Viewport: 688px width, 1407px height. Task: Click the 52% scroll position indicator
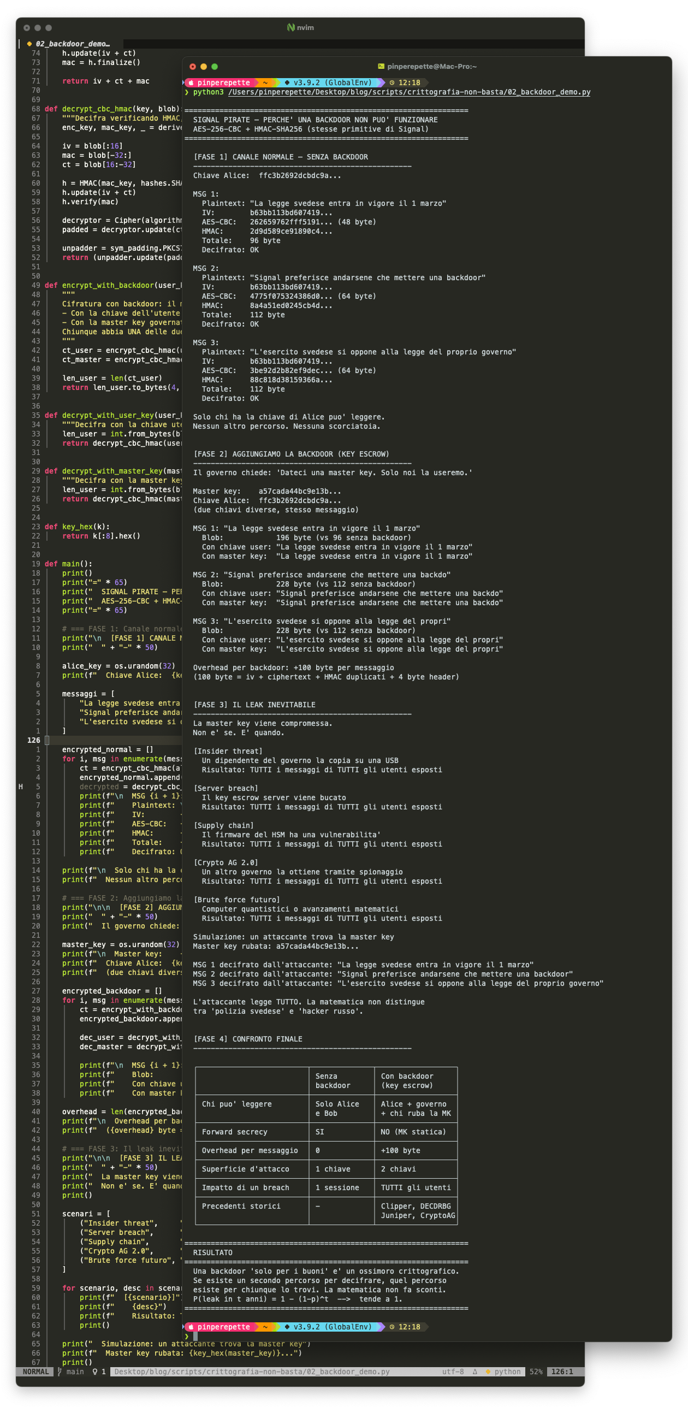[x=536, y=1371]
